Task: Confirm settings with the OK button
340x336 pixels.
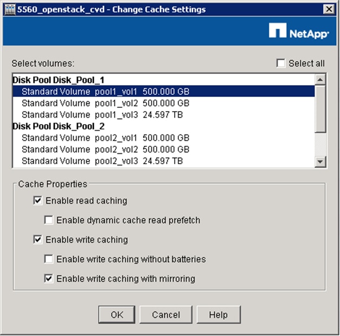Action: coord(117,314)
